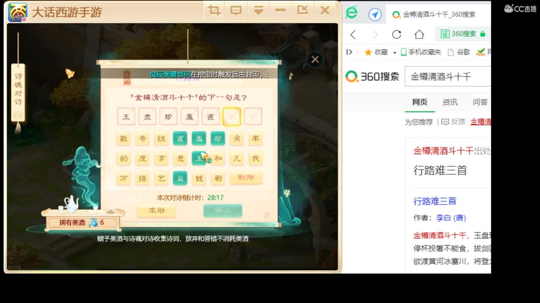Reload the browser page
The image size is (540, 303).
pos(397,35)
